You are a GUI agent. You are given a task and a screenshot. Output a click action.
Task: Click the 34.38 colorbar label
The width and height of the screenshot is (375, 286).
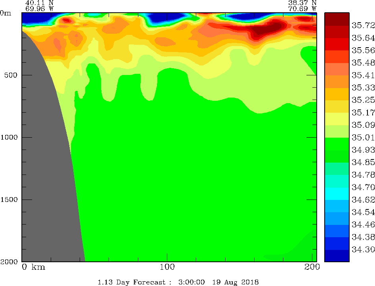click(363, 237)
